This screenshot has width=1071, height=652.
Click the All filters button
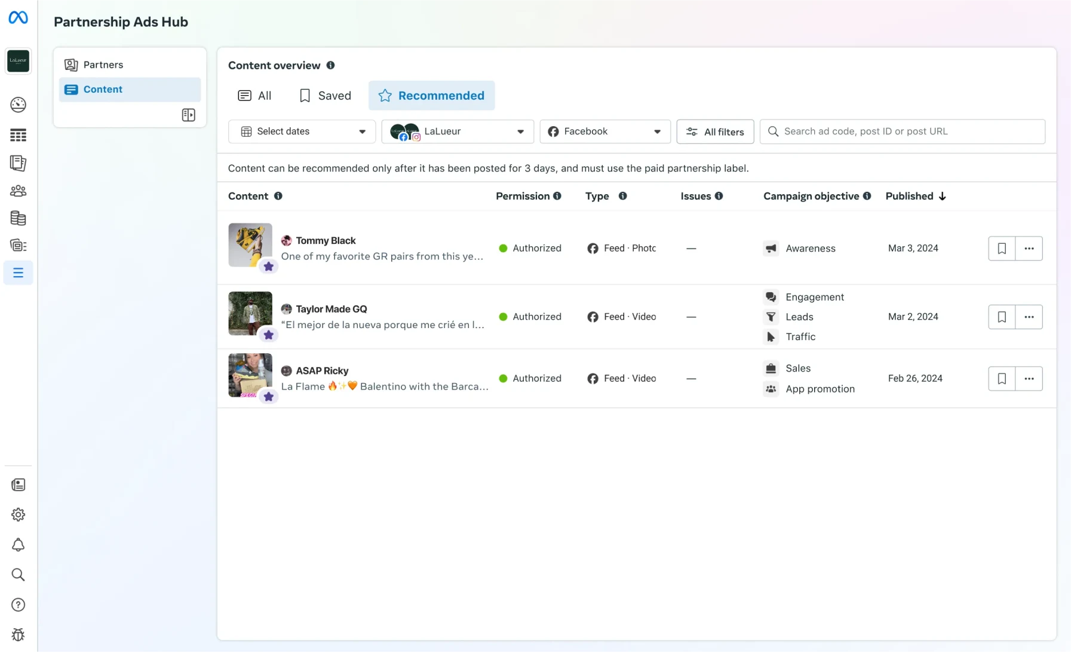tap(715, 131)
